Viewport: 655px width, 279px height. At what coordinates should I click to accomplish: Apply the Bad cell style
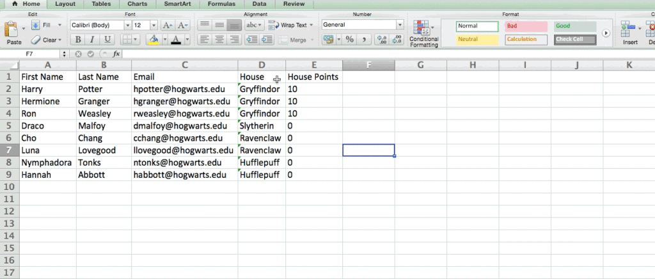point(526,26)
